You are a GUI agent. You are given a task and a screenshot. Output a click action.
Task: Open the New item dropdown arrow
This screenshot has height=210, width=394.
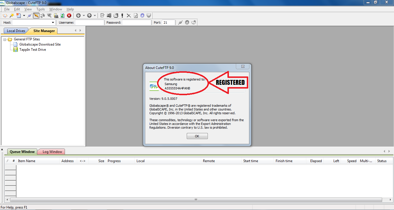[x=24, y=16]
